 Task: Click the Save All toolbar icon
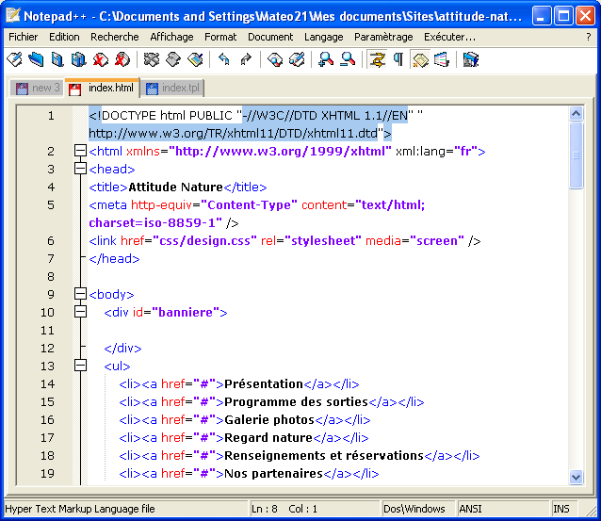78,59
